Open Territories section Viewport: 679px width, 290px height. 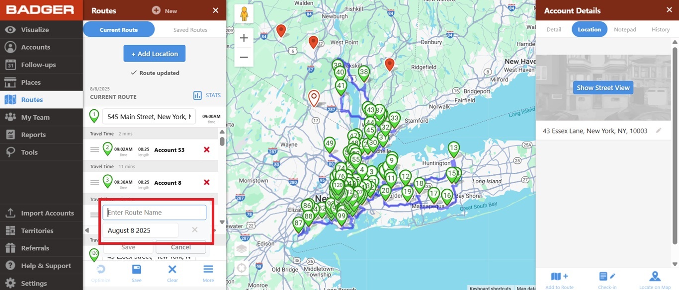click(41, 231)
